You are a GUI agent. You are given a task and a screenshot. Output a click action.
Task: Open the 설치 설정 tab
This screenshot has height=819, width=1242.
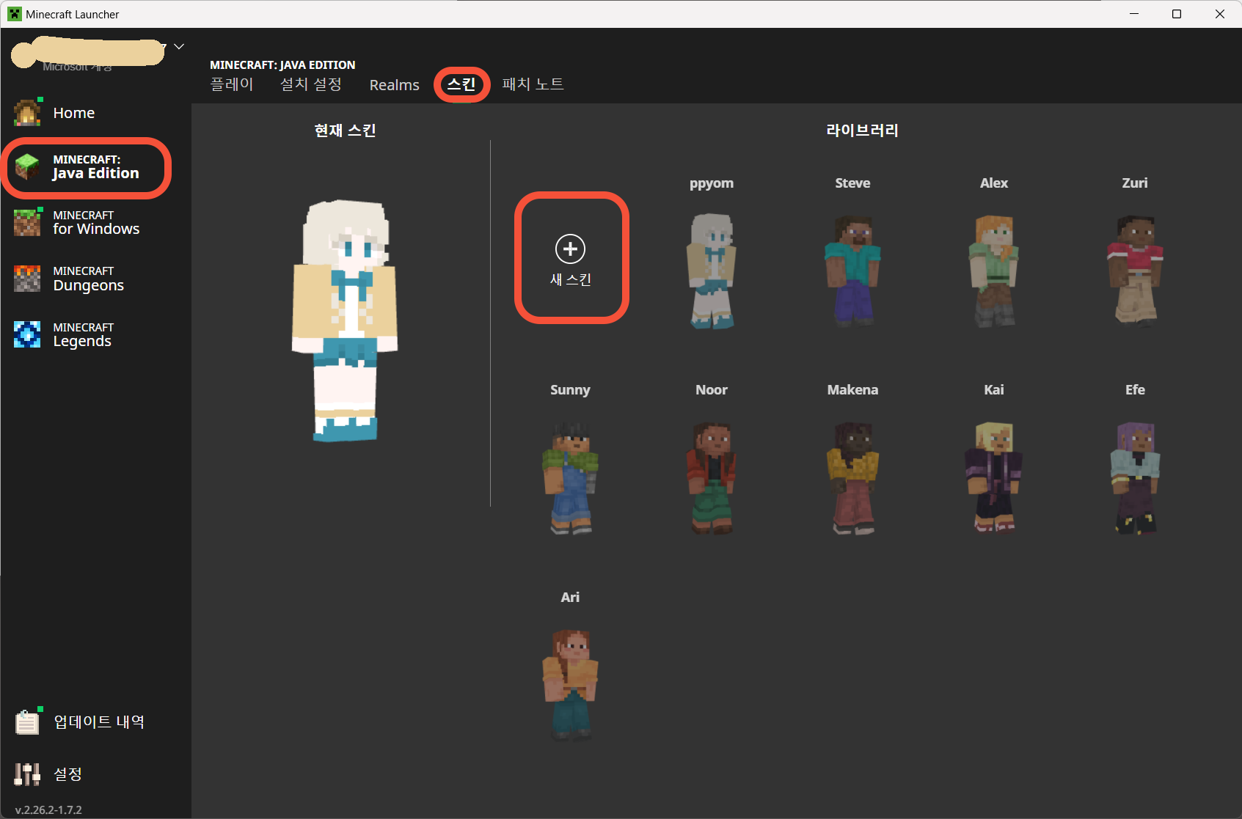(311, 84)
